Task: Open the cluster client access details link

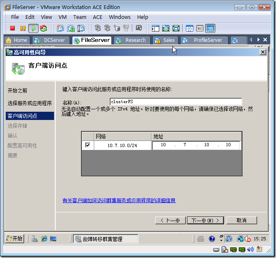Action: 119,200
